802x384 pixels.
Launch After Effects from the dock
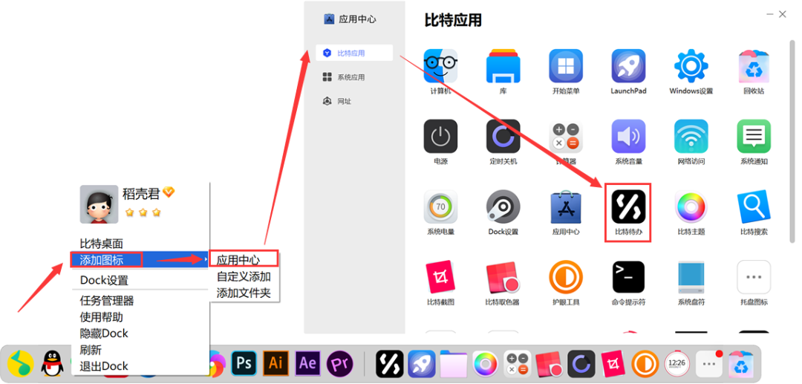coord(308,363)
